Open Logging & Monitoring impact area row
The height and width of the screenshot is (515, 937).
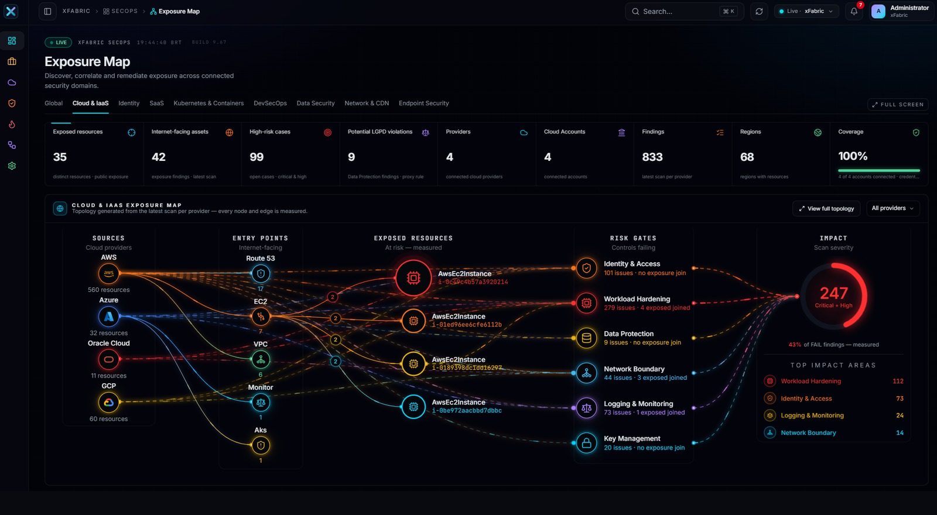pos(834,416)
